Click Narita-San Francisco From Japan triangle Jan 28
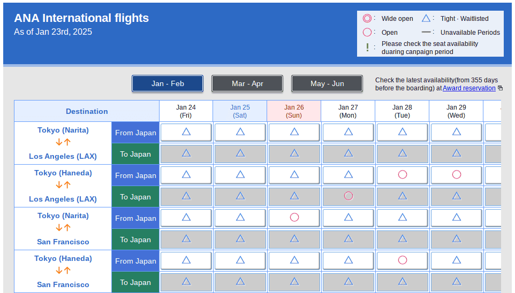515x293 pixels. [403, 217]
